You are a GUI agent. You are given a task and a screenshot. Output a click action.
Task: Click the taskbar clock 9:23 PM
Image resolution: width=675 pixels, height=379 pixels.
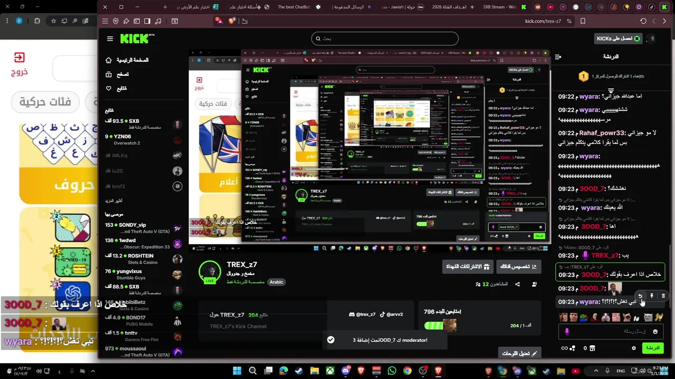pyautogui.click(x=660, y=371)
